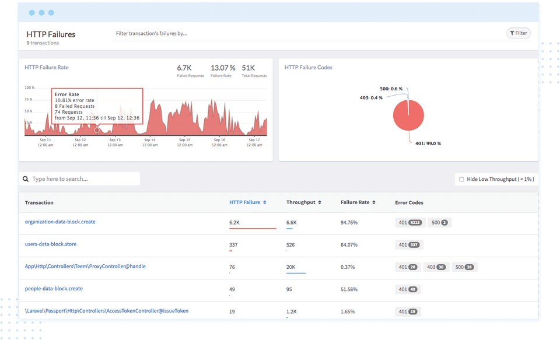Click the 401 badge with 337 count
This screenshot has height=340, width=560.
coord(409,244)
